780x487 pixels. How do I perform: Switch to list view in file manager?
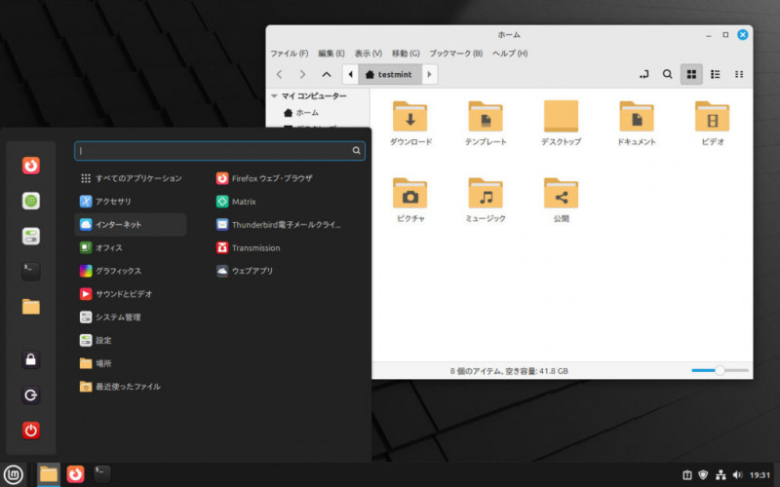pyautogui.click(x=715, y=74)
